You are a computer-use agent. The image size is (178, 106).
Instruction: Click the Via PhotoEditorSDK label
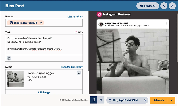tap(37, 77)
